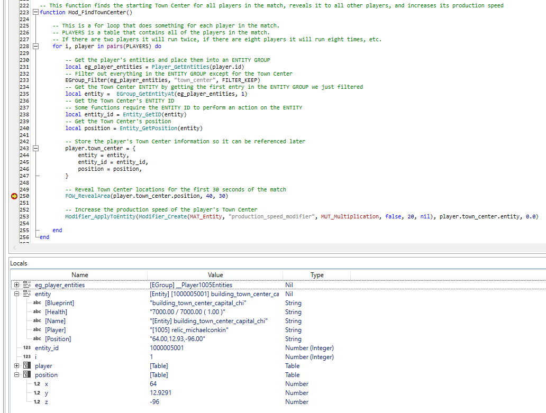The image size is (546, 413).
Task: Click the entity_id value 1000005001
Action: [167, 348]
